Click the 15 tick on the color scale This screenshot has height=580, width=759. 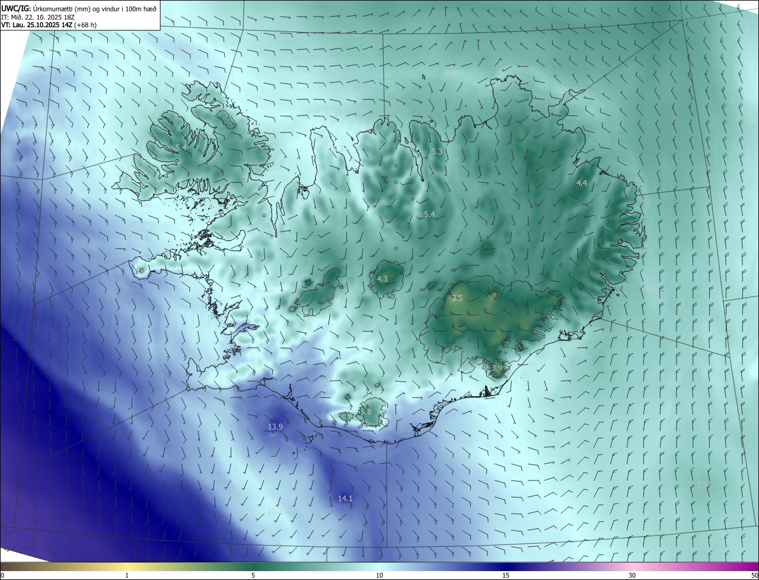506,575
